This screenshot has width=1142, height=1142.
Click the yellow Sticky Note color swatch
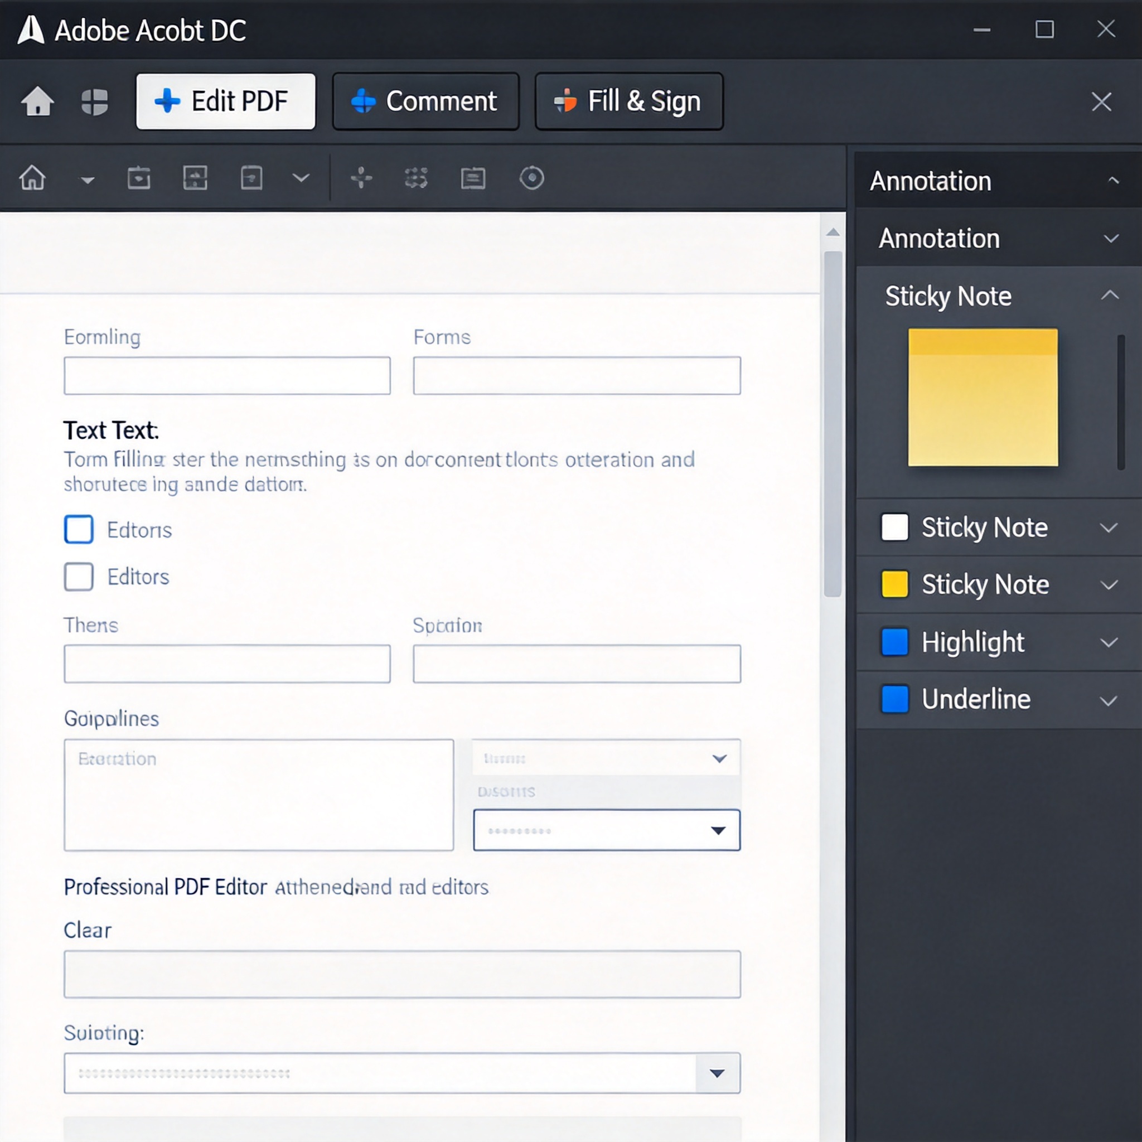(x=894, y=584)
